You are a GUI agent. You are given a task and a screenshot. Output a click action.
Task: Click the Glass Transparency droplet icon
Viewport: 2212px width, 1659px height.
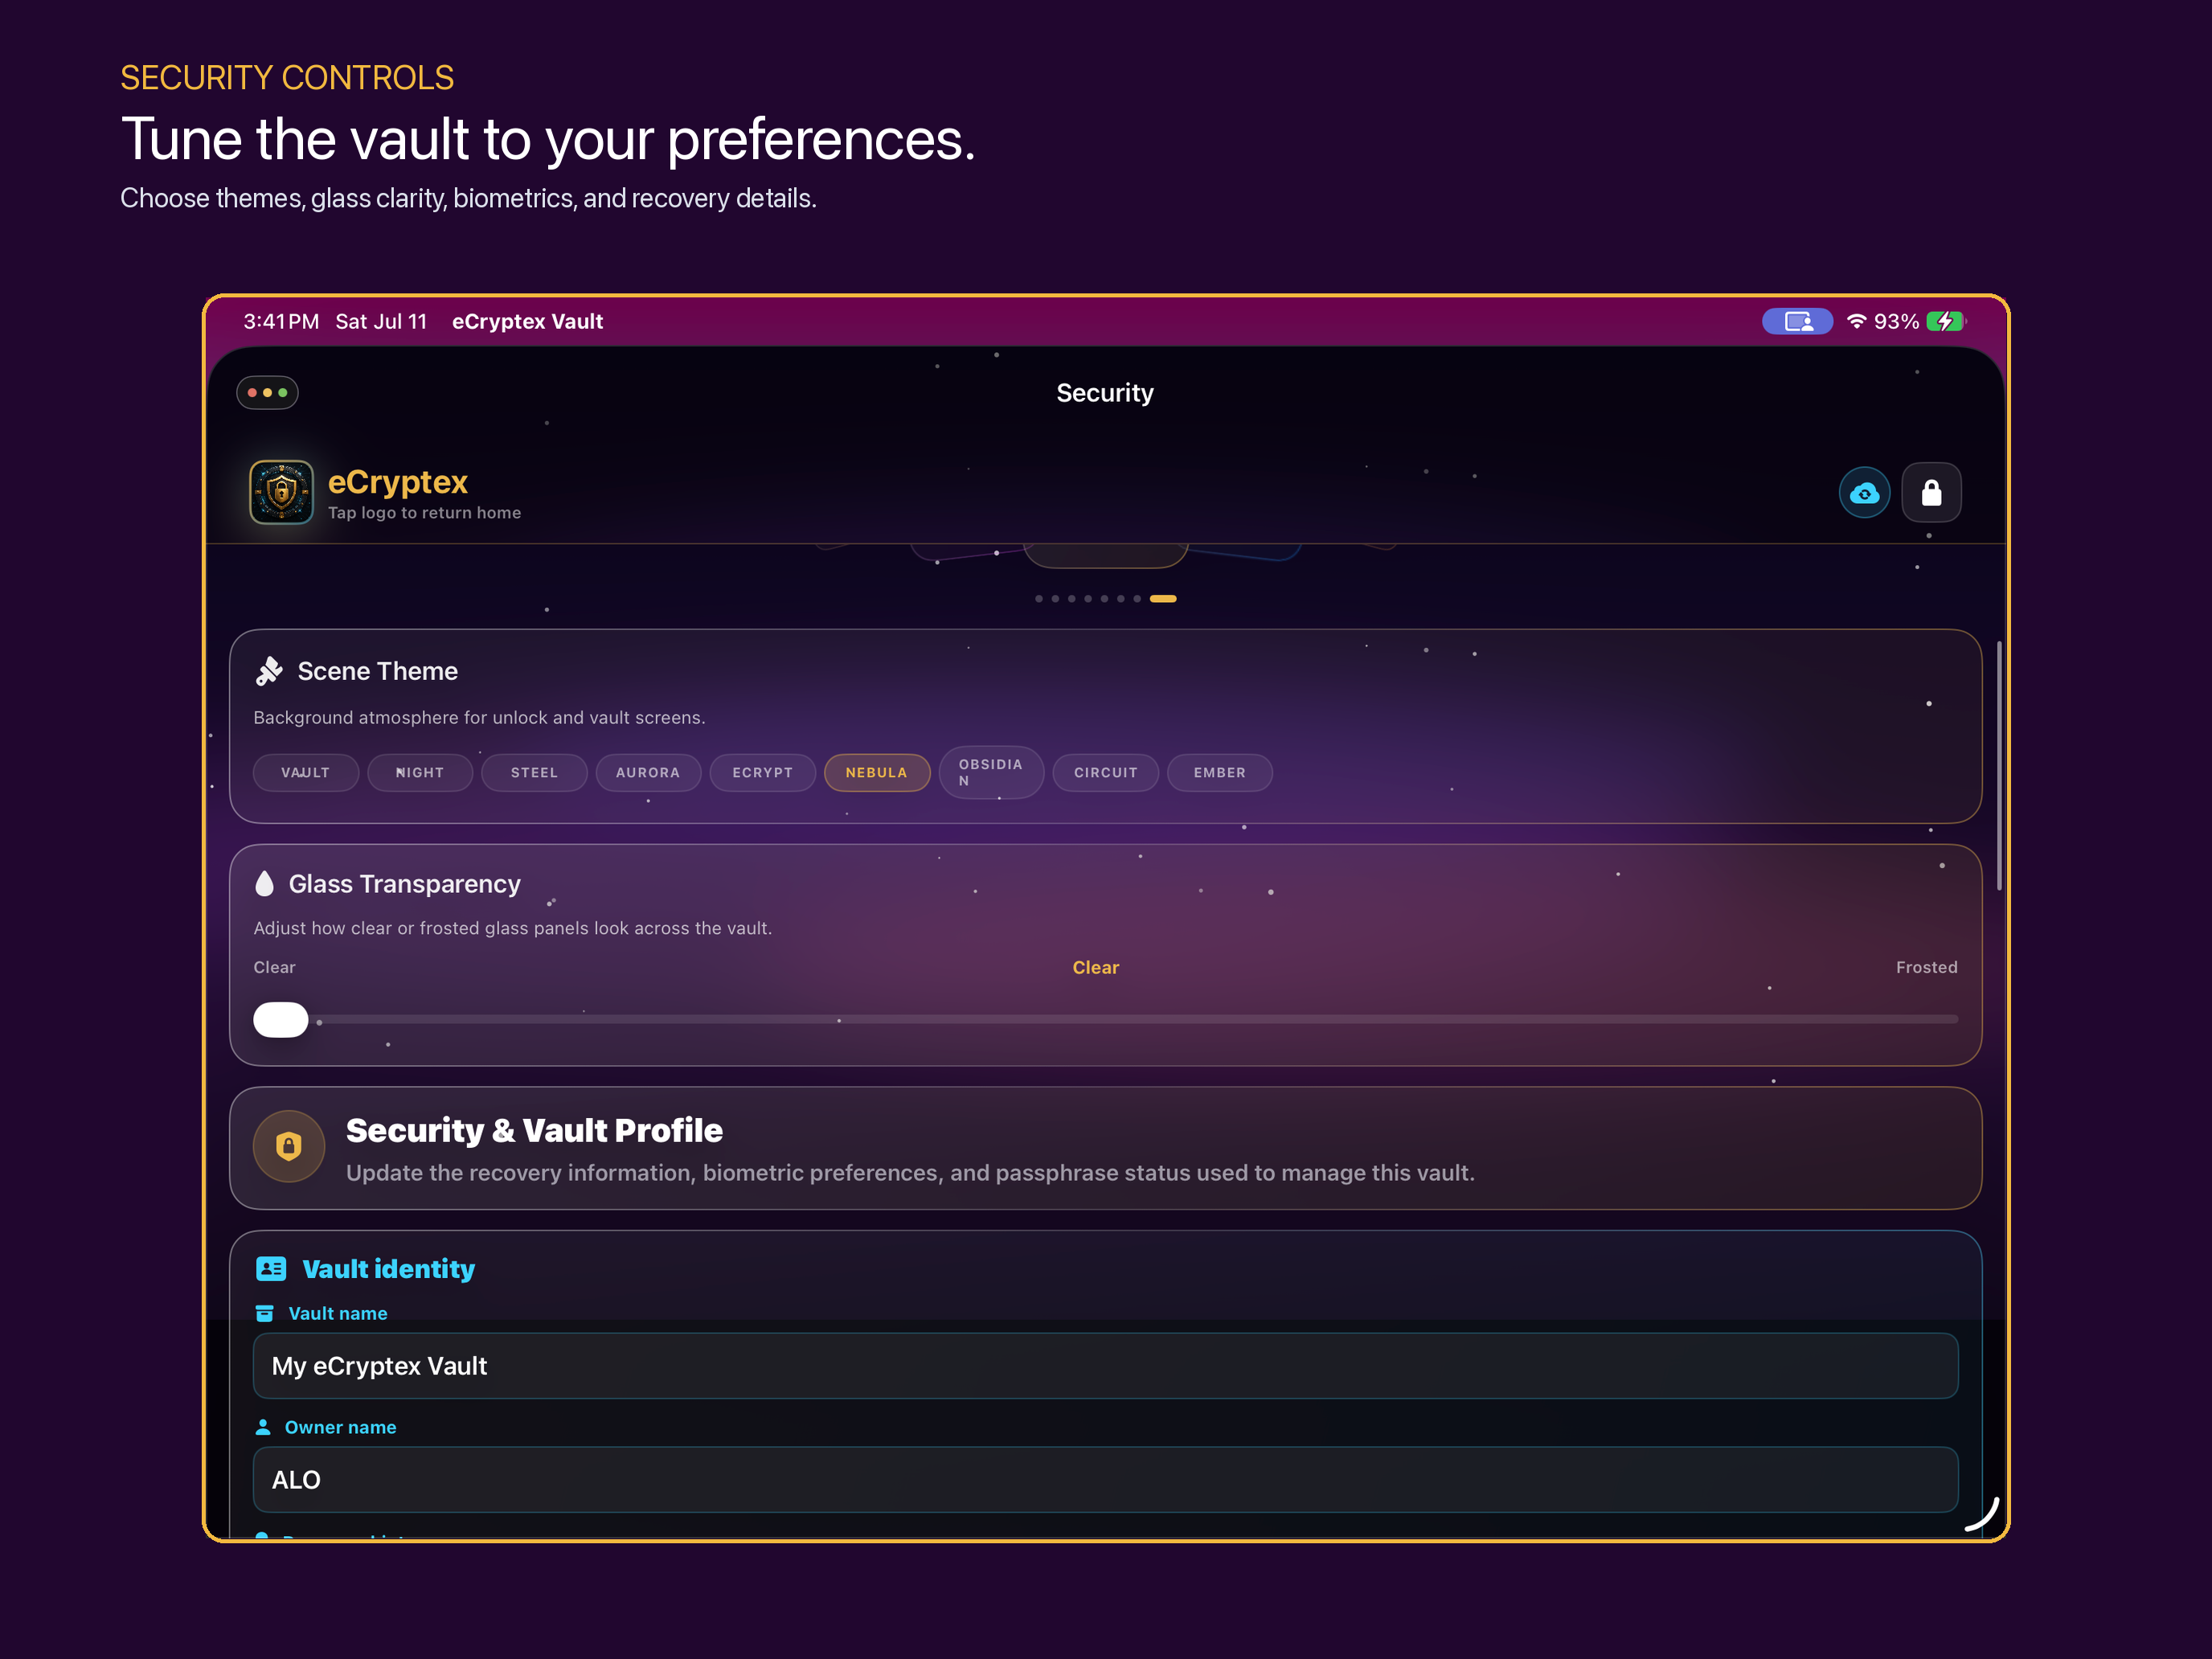coord(264,884)
